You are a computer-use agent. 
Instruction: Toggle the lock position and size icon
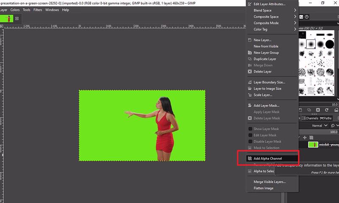pos(305,137)
